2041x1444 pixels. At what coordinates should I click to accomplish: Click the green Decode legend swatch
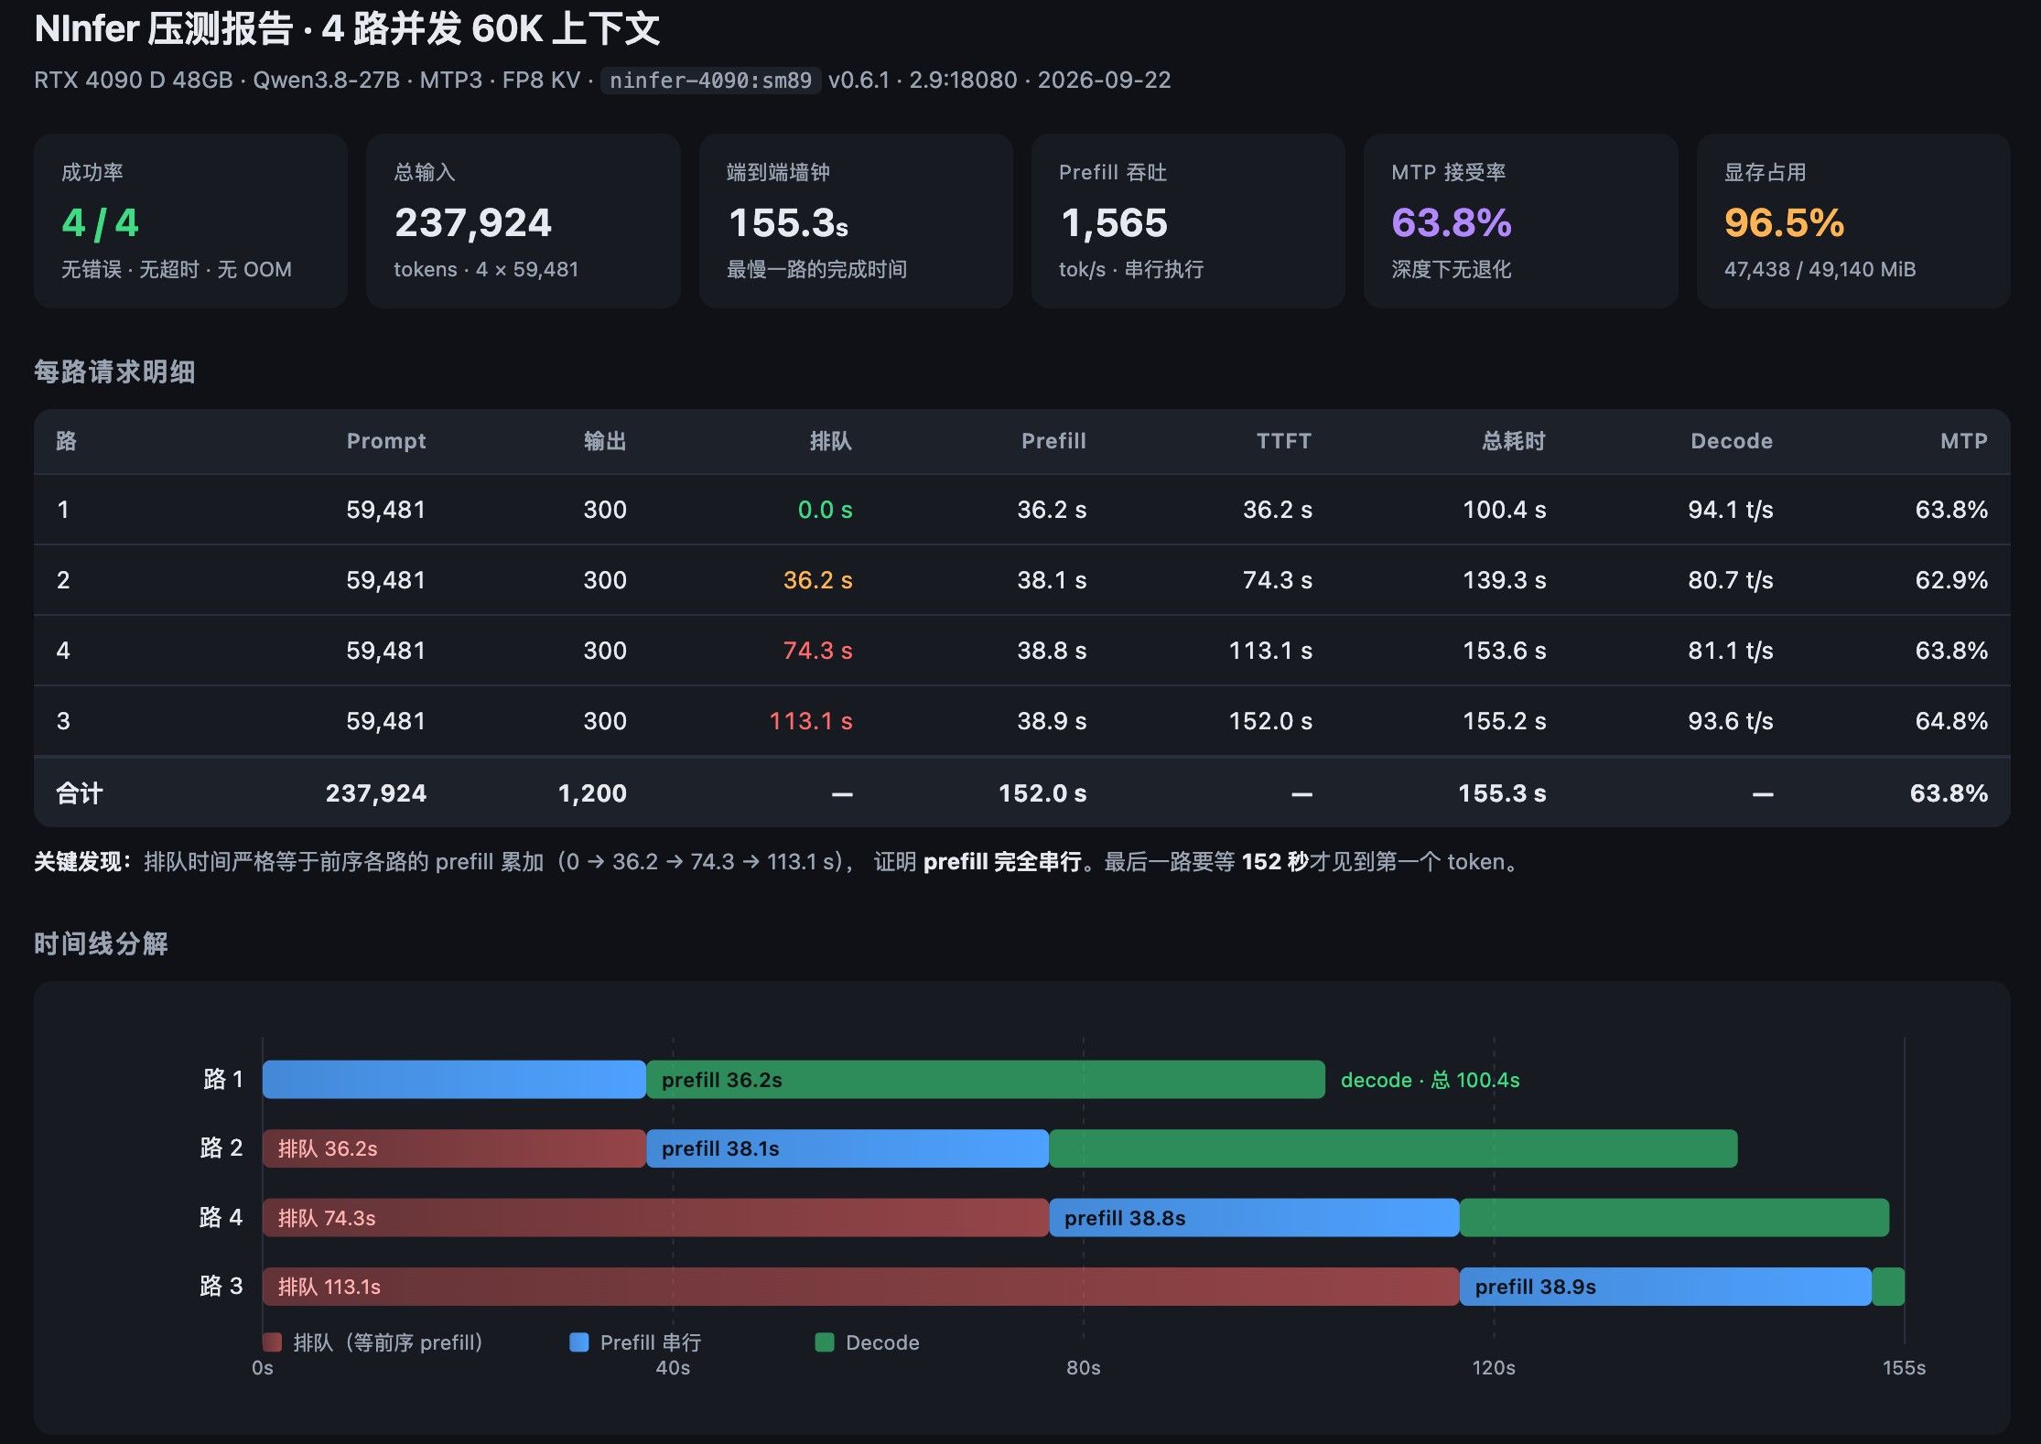tap(825, 1342)
